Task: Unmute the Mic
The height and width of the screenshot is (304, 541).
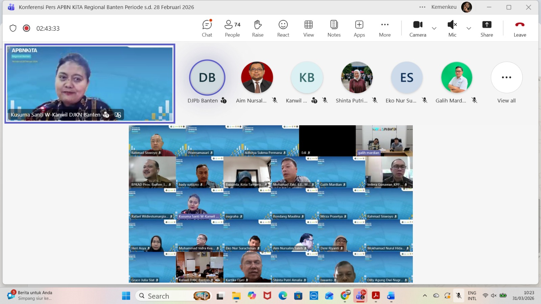Action: pyautogui.click(x=452, y=28)
